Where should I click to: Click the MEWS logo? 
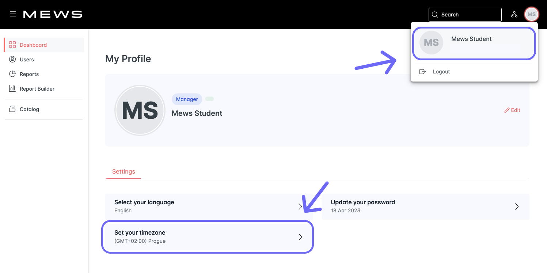coord(53,14)
